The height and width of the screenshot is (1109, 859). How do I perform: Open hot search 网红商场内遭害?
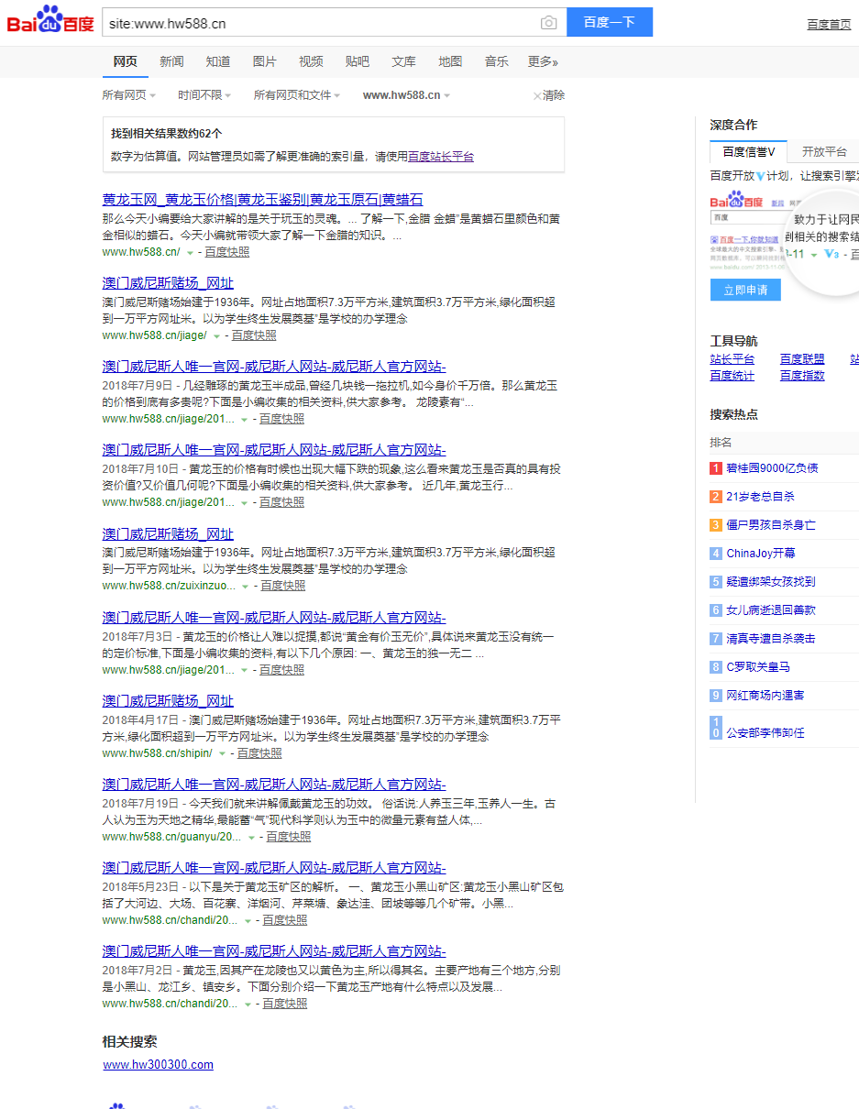pyautogui.click(x=765, y=696)
